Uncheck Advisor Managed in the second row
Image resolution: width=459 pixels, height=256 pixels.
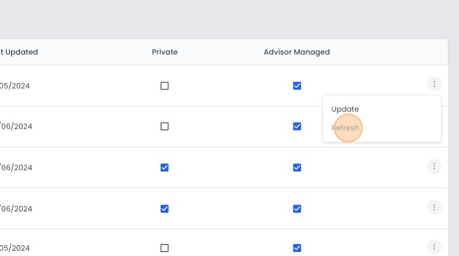point(297,127)
